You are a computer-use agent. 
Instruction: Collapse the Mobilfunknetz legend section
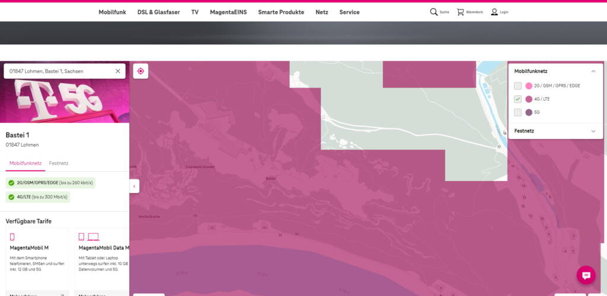pos(593,71)
